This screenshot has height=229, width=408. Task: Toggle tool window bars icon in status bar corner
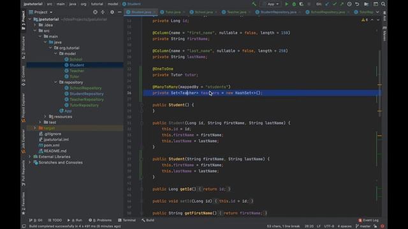pos(24,226)
